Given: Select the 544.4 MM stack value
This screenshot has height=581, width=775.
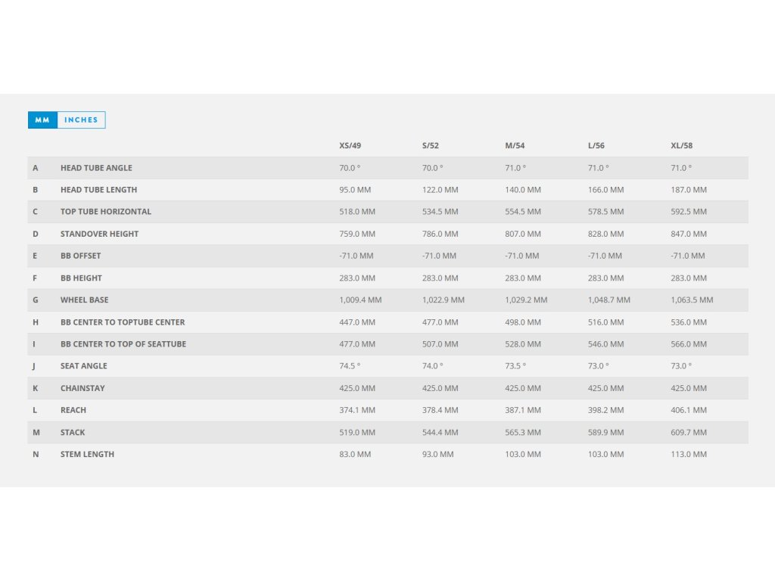Looking at the screenshot, I should click(x=440, y=432).
